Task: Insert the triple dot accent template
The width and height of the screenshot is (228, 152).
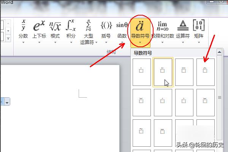Action: 184,72
